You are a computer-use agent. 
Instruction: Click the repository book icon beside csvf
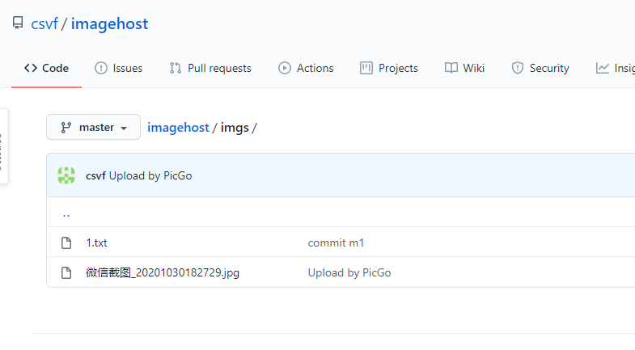18,23
